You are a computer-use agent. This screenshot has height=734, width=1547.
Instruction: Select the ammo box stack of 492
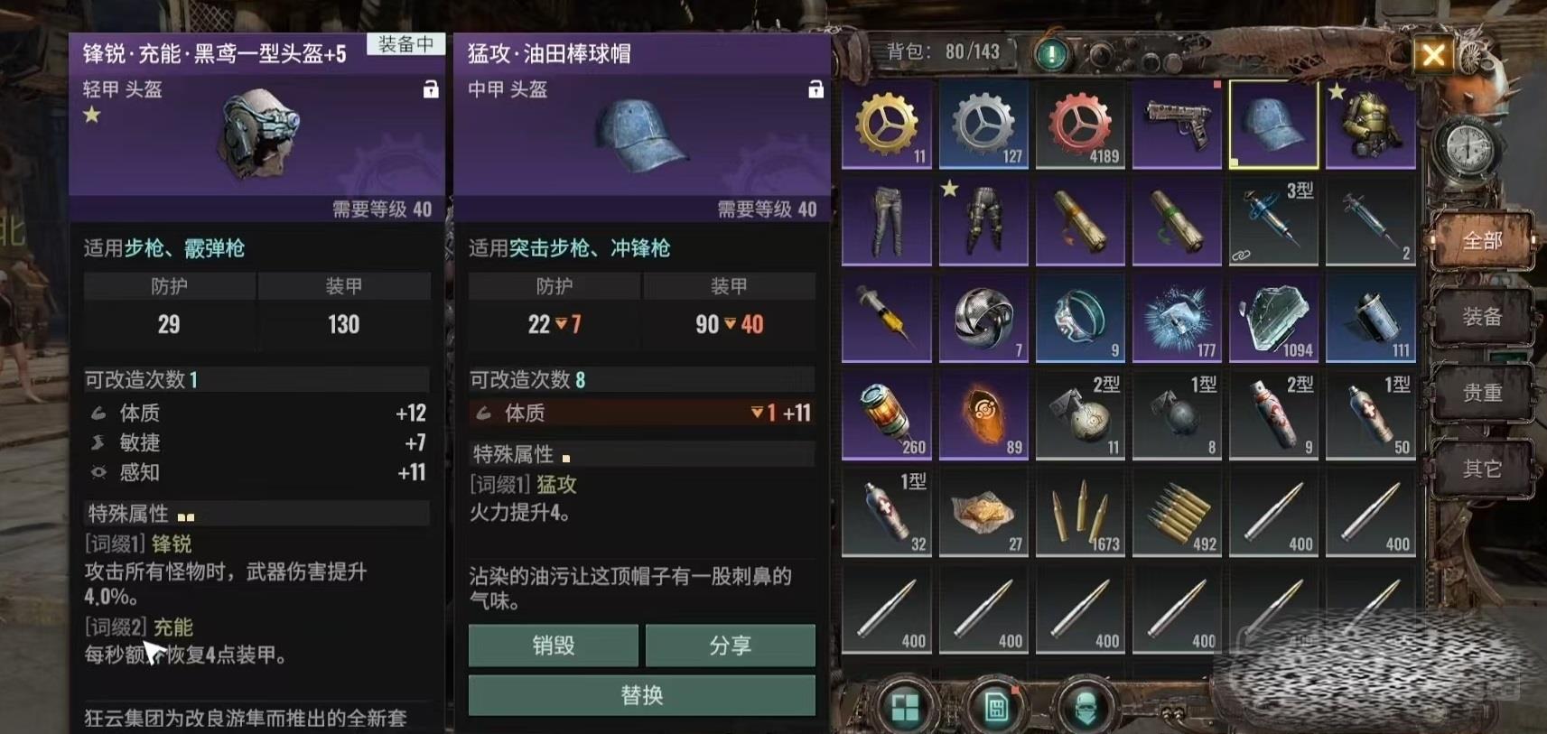pos(1177,512)
